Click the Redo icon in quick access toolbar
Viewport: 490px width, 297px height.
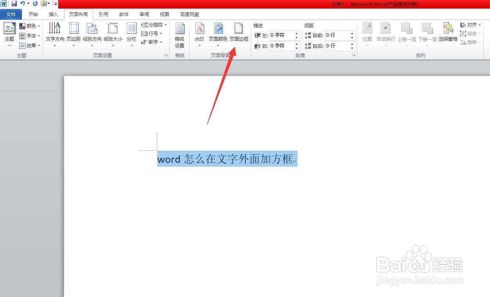[x=36, y=4]
